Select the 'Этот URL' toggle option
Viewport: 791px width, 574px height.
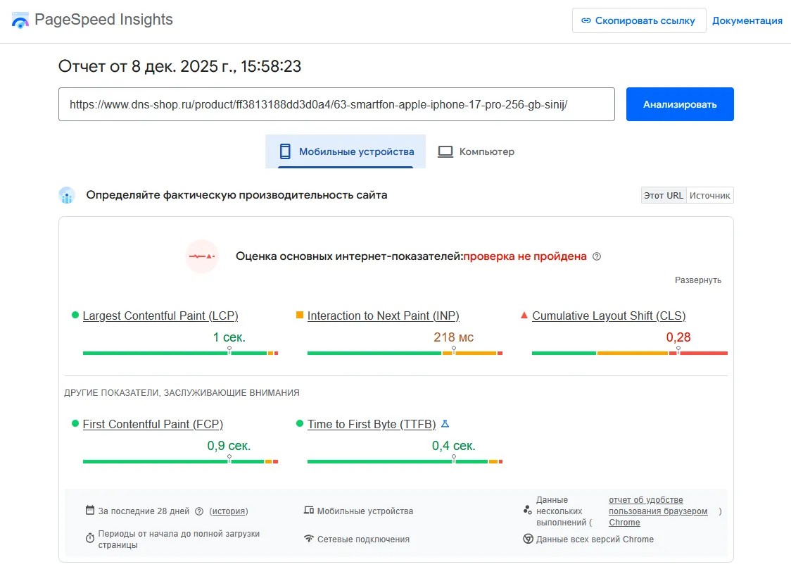click(x=664, y=195)
